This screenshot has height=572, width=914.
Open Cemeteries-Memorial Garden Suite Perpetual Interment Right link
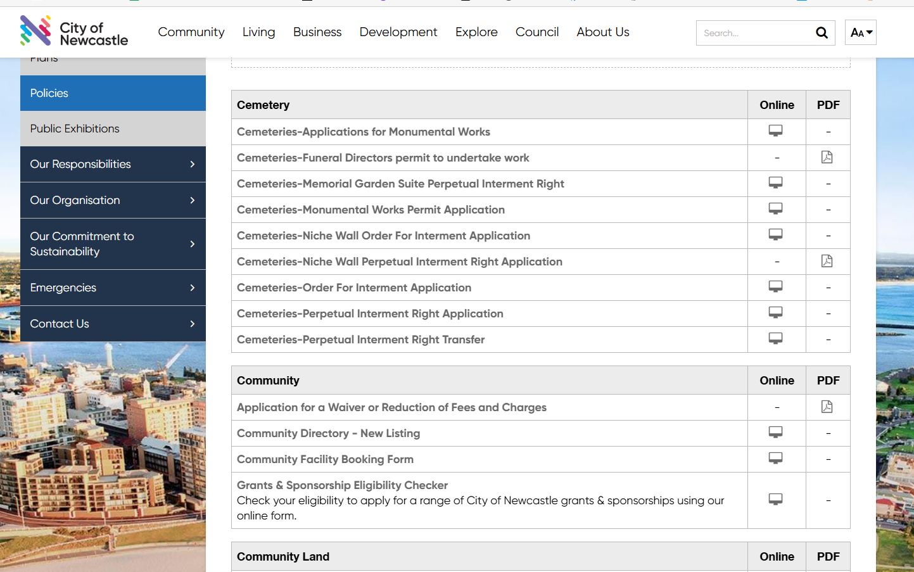coord(400,184)
